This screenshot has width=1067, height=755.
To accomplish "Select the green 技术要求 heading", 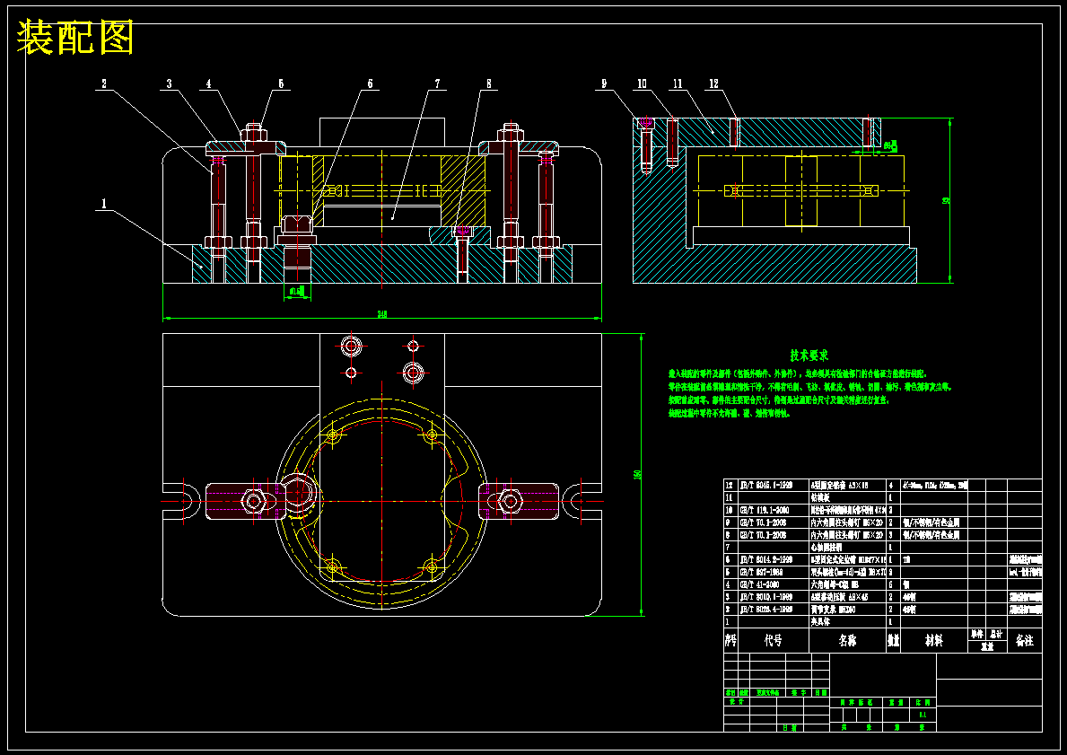I will 809,356.
